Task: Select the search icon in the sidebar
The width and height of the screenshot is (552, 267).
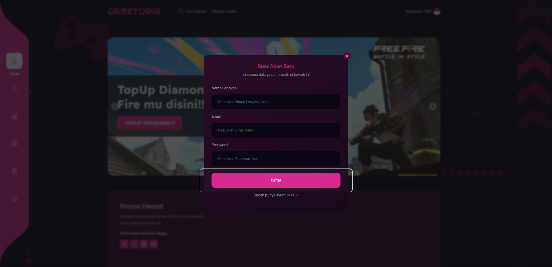Action: pos(14,88)
